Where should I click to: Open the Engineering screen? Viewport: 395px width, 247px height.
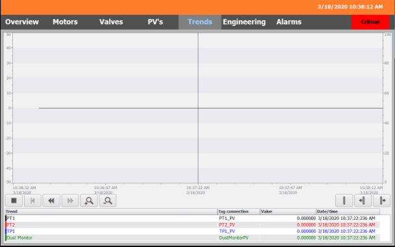(x=244, y=22)
